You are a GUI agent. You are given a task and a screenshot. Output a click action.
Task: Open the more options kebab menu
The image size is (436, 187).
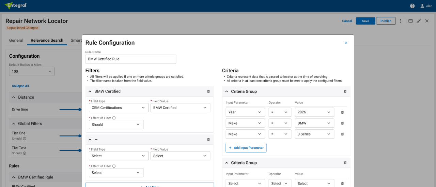point(400,21)
